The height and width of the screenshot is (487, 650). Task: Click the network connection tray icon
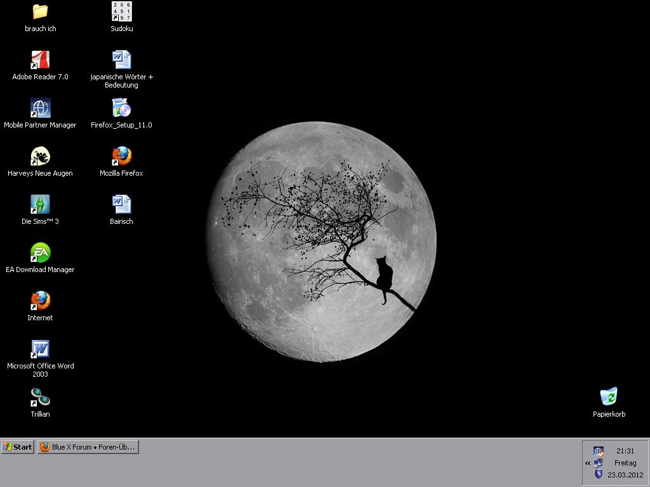598,463
